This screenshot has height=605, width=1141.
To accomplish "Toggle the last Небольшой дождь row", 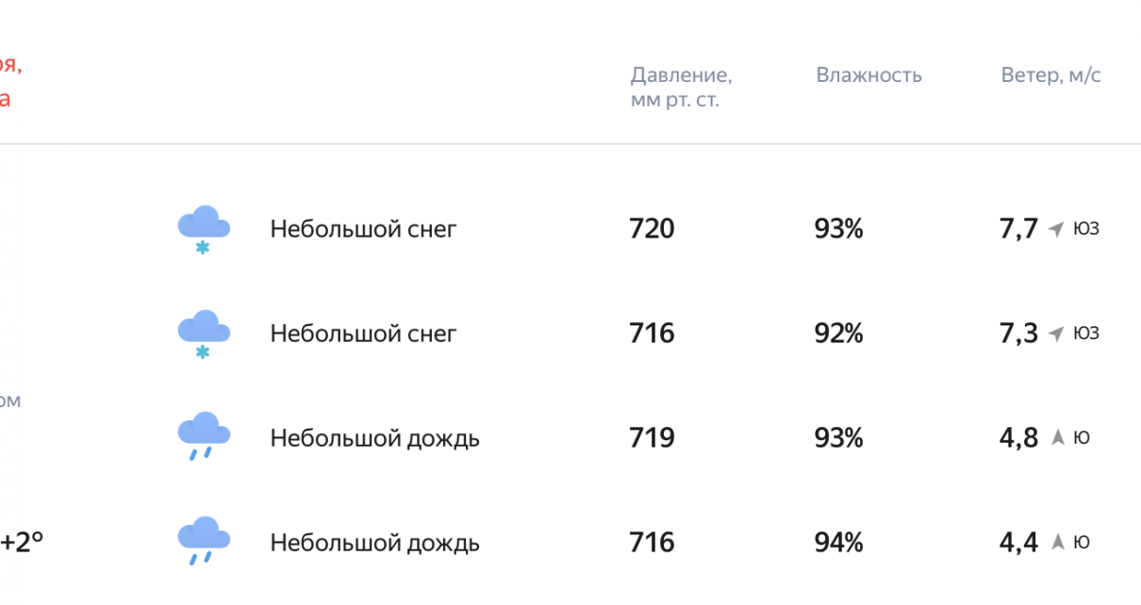I will tap(374, 543).
